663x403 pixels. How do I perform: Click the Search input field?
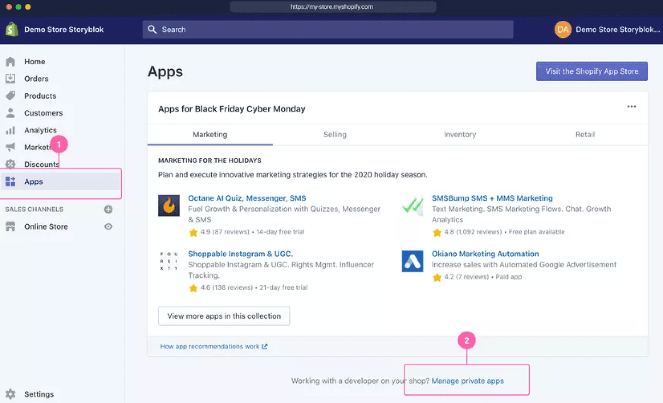(328, 29)
